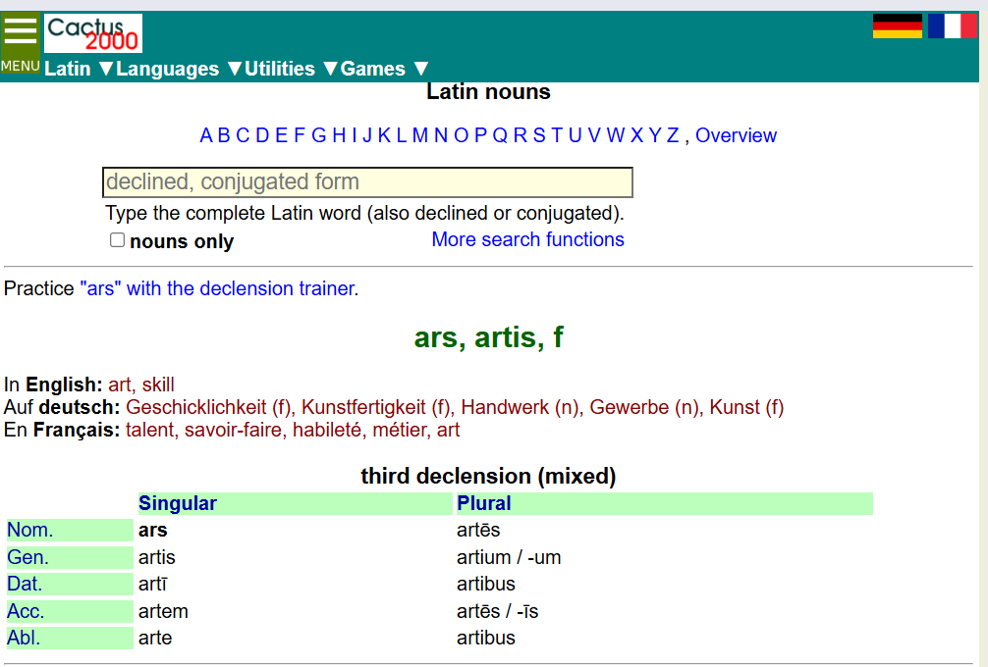Enable the nouns only checkbox
The width and height of the screenshot is (988, 667).
[x=117, y=240]
